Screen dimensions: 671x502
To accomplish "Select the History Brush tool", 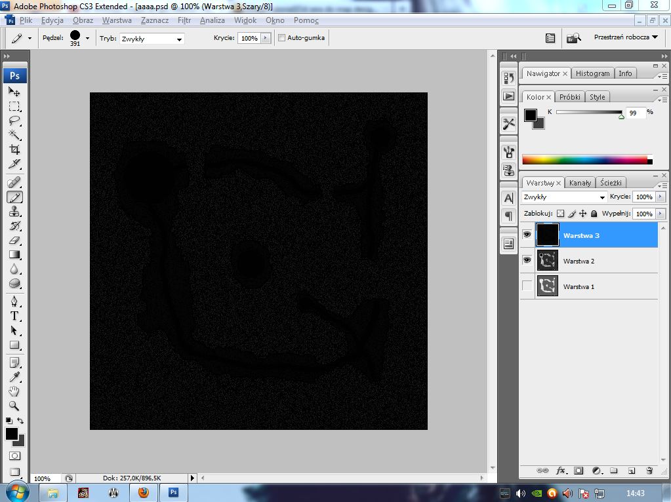I will 14,226.
